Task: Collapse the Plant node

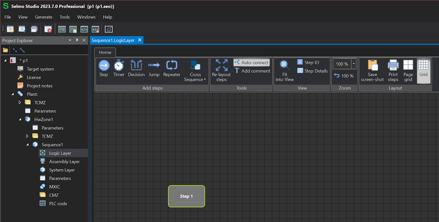Action: tap(13, 94)
